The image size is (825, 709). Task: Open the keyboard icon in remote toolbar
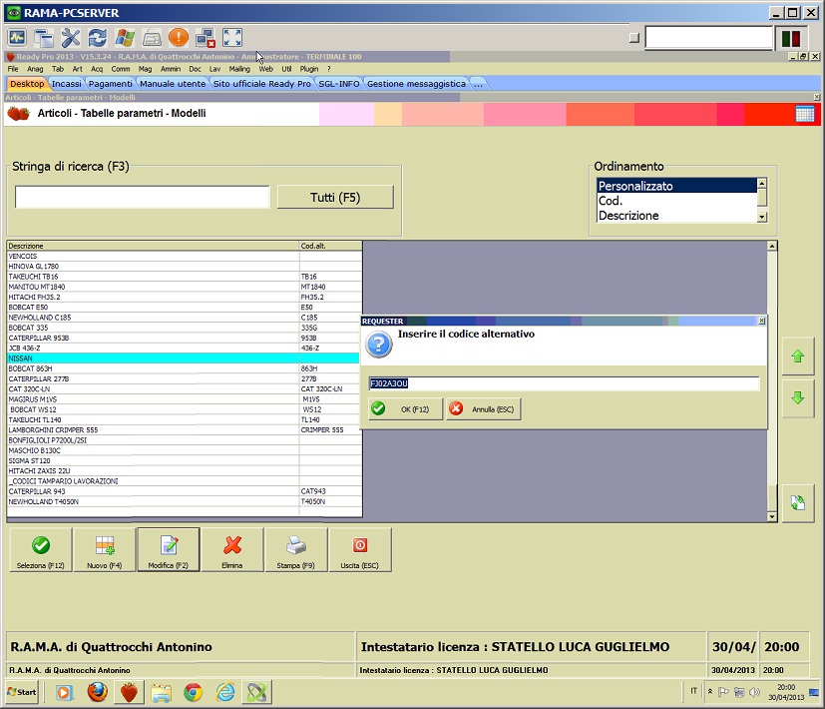tap(152, 38)
